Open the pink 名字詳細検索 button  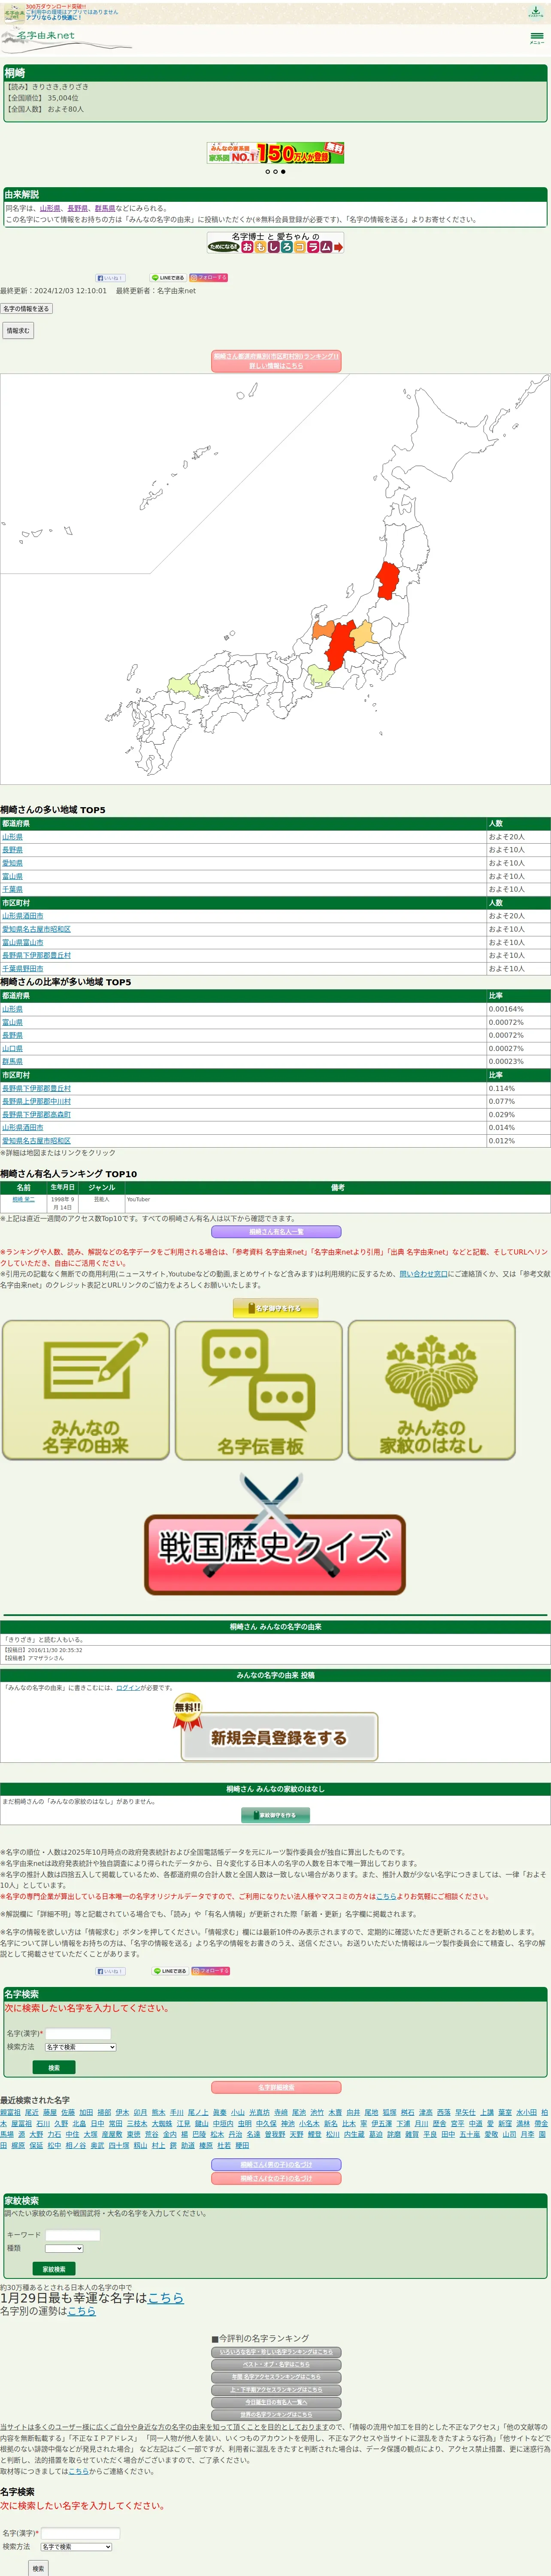click(x=276, y=2087)
